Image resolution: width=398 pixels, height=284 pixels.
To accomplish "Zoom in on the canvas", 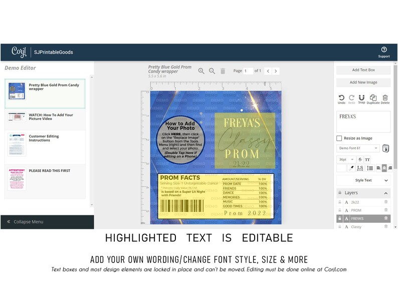I will click(x=201, y=71).
